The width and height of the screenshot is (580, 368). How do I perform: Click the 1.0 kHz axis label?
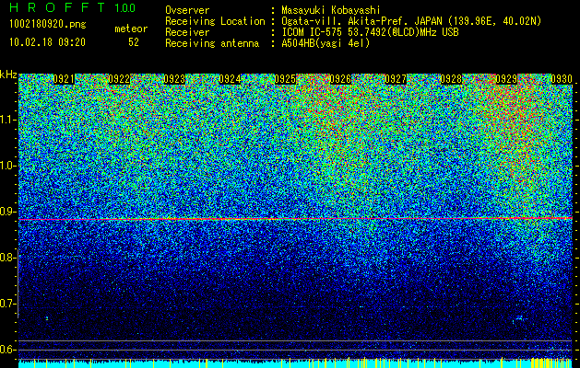[7, 166]
